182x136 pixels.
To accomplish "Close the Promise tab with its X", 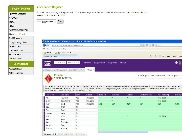I will click(94, 70).
